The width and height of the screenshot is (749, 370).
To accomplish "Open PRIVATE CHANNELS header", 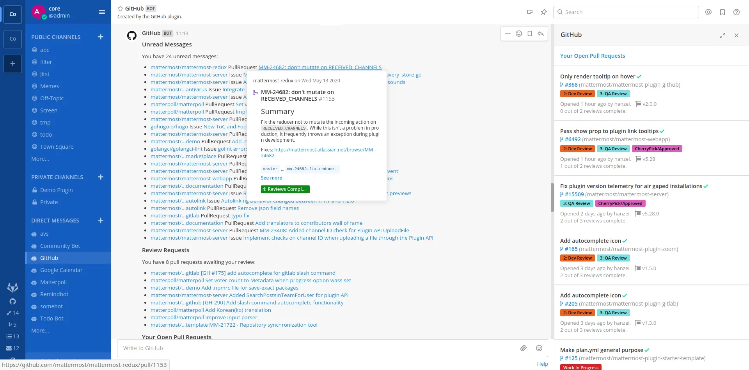I will click(57, 177).
